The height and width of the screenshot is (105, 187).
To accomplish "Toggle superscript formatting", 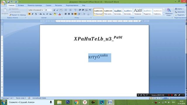I will tap(47, 14).
